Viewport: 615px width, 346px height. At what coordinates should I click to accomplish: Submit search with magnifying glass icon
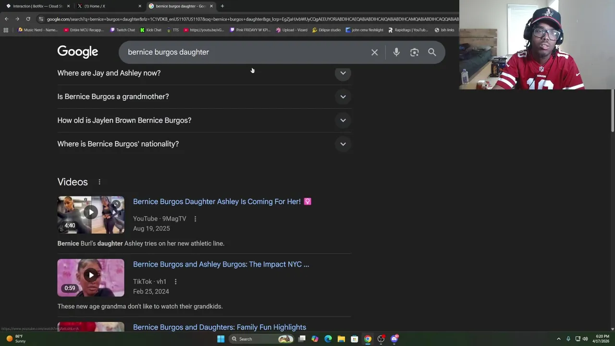pos(432,52)
